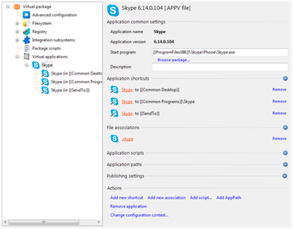Click the Common Desktop shortcut Skype icon
This screenshot has height=229, width=293.
114,90
